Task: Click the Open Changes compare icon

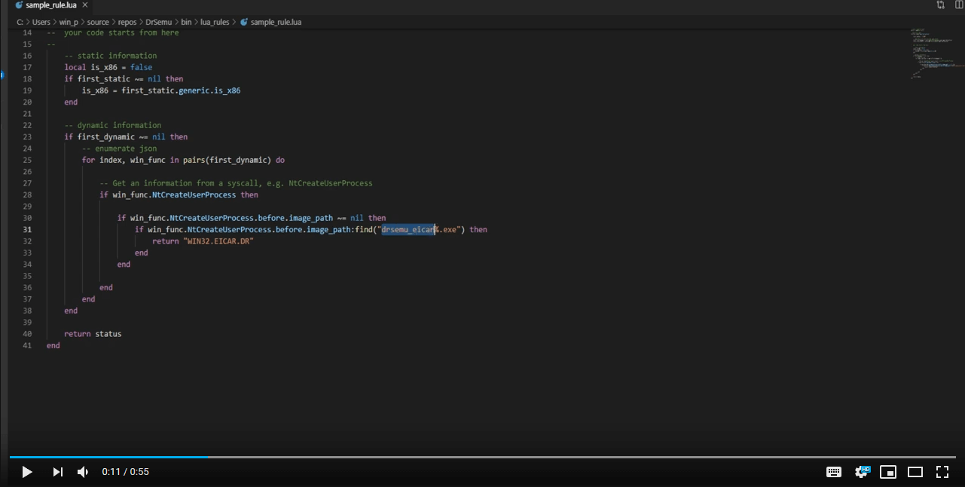Action: (x=941, y=5)
